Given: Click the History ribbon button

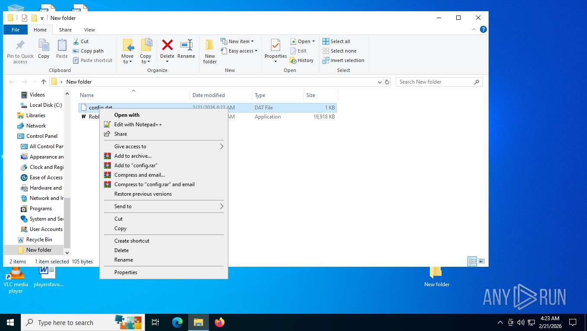Looking at the screenshot, I should (x=302, y=60).
